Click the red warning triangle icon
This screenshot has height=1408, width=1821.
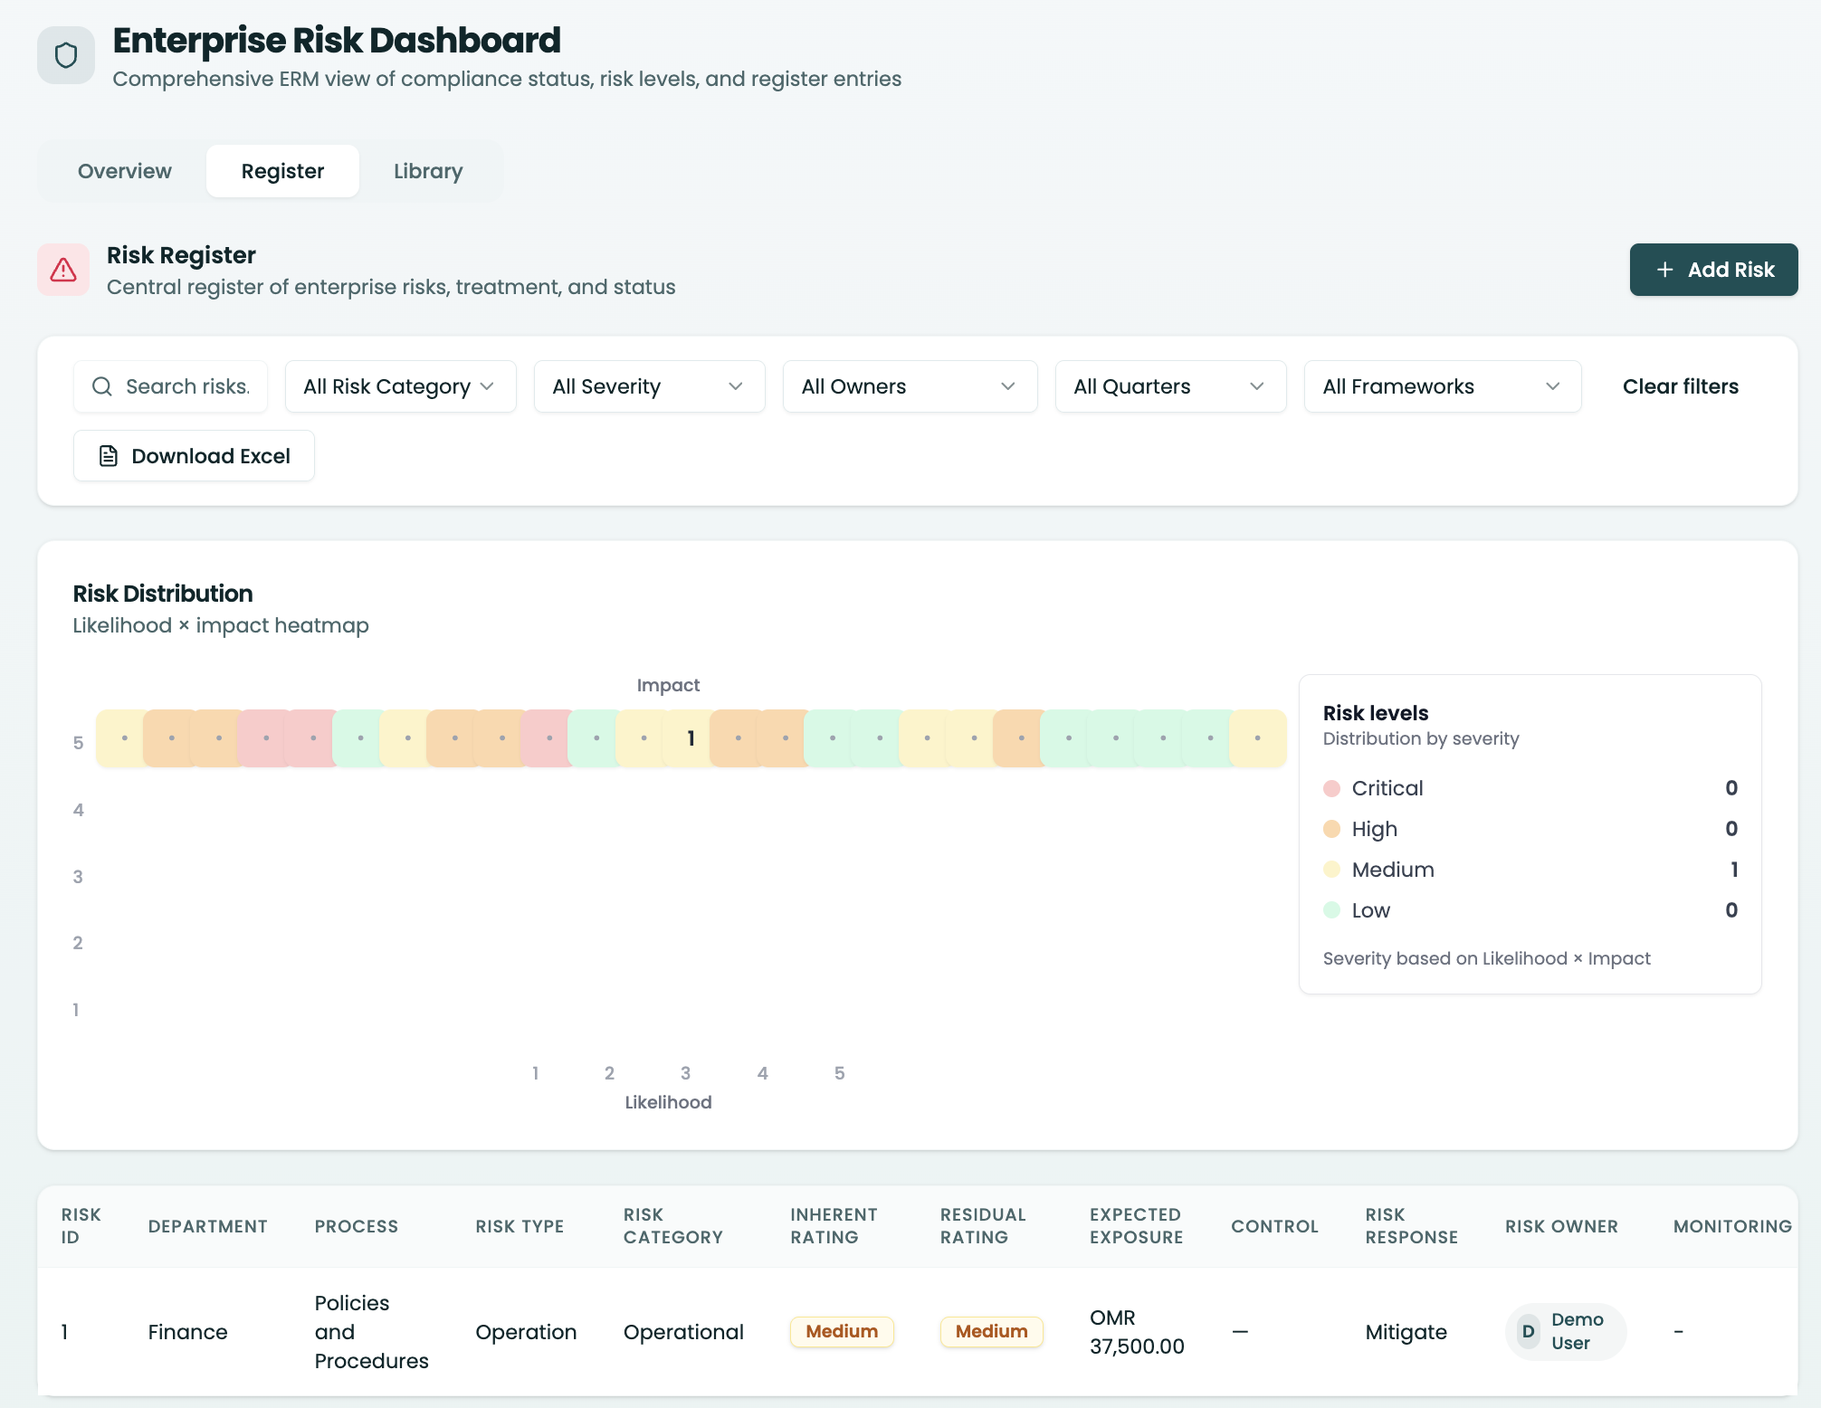point(63,270)
